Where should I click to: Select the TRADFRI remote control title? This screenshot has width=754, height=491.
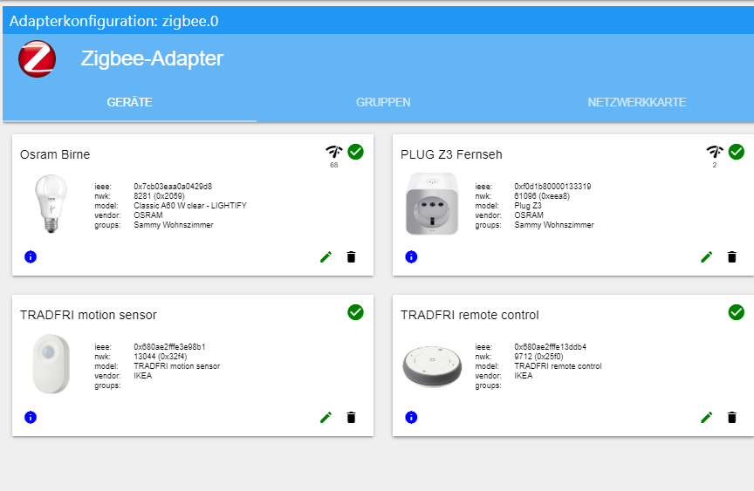tap(470, 315)
